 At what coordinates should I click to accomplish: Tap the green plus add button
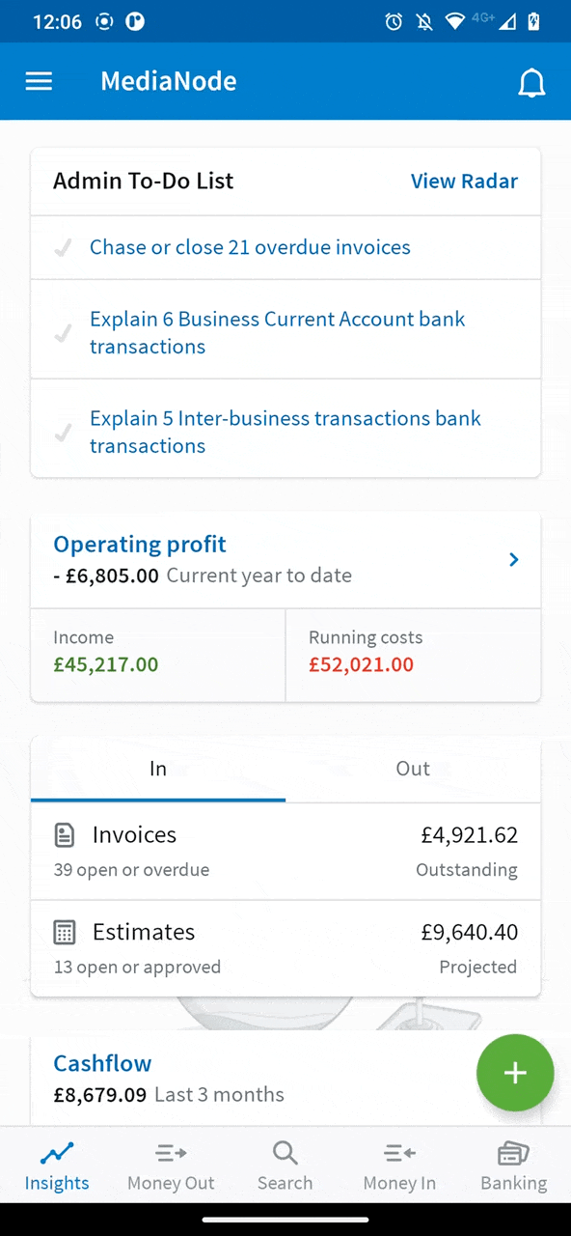[x=515, y=1073]
